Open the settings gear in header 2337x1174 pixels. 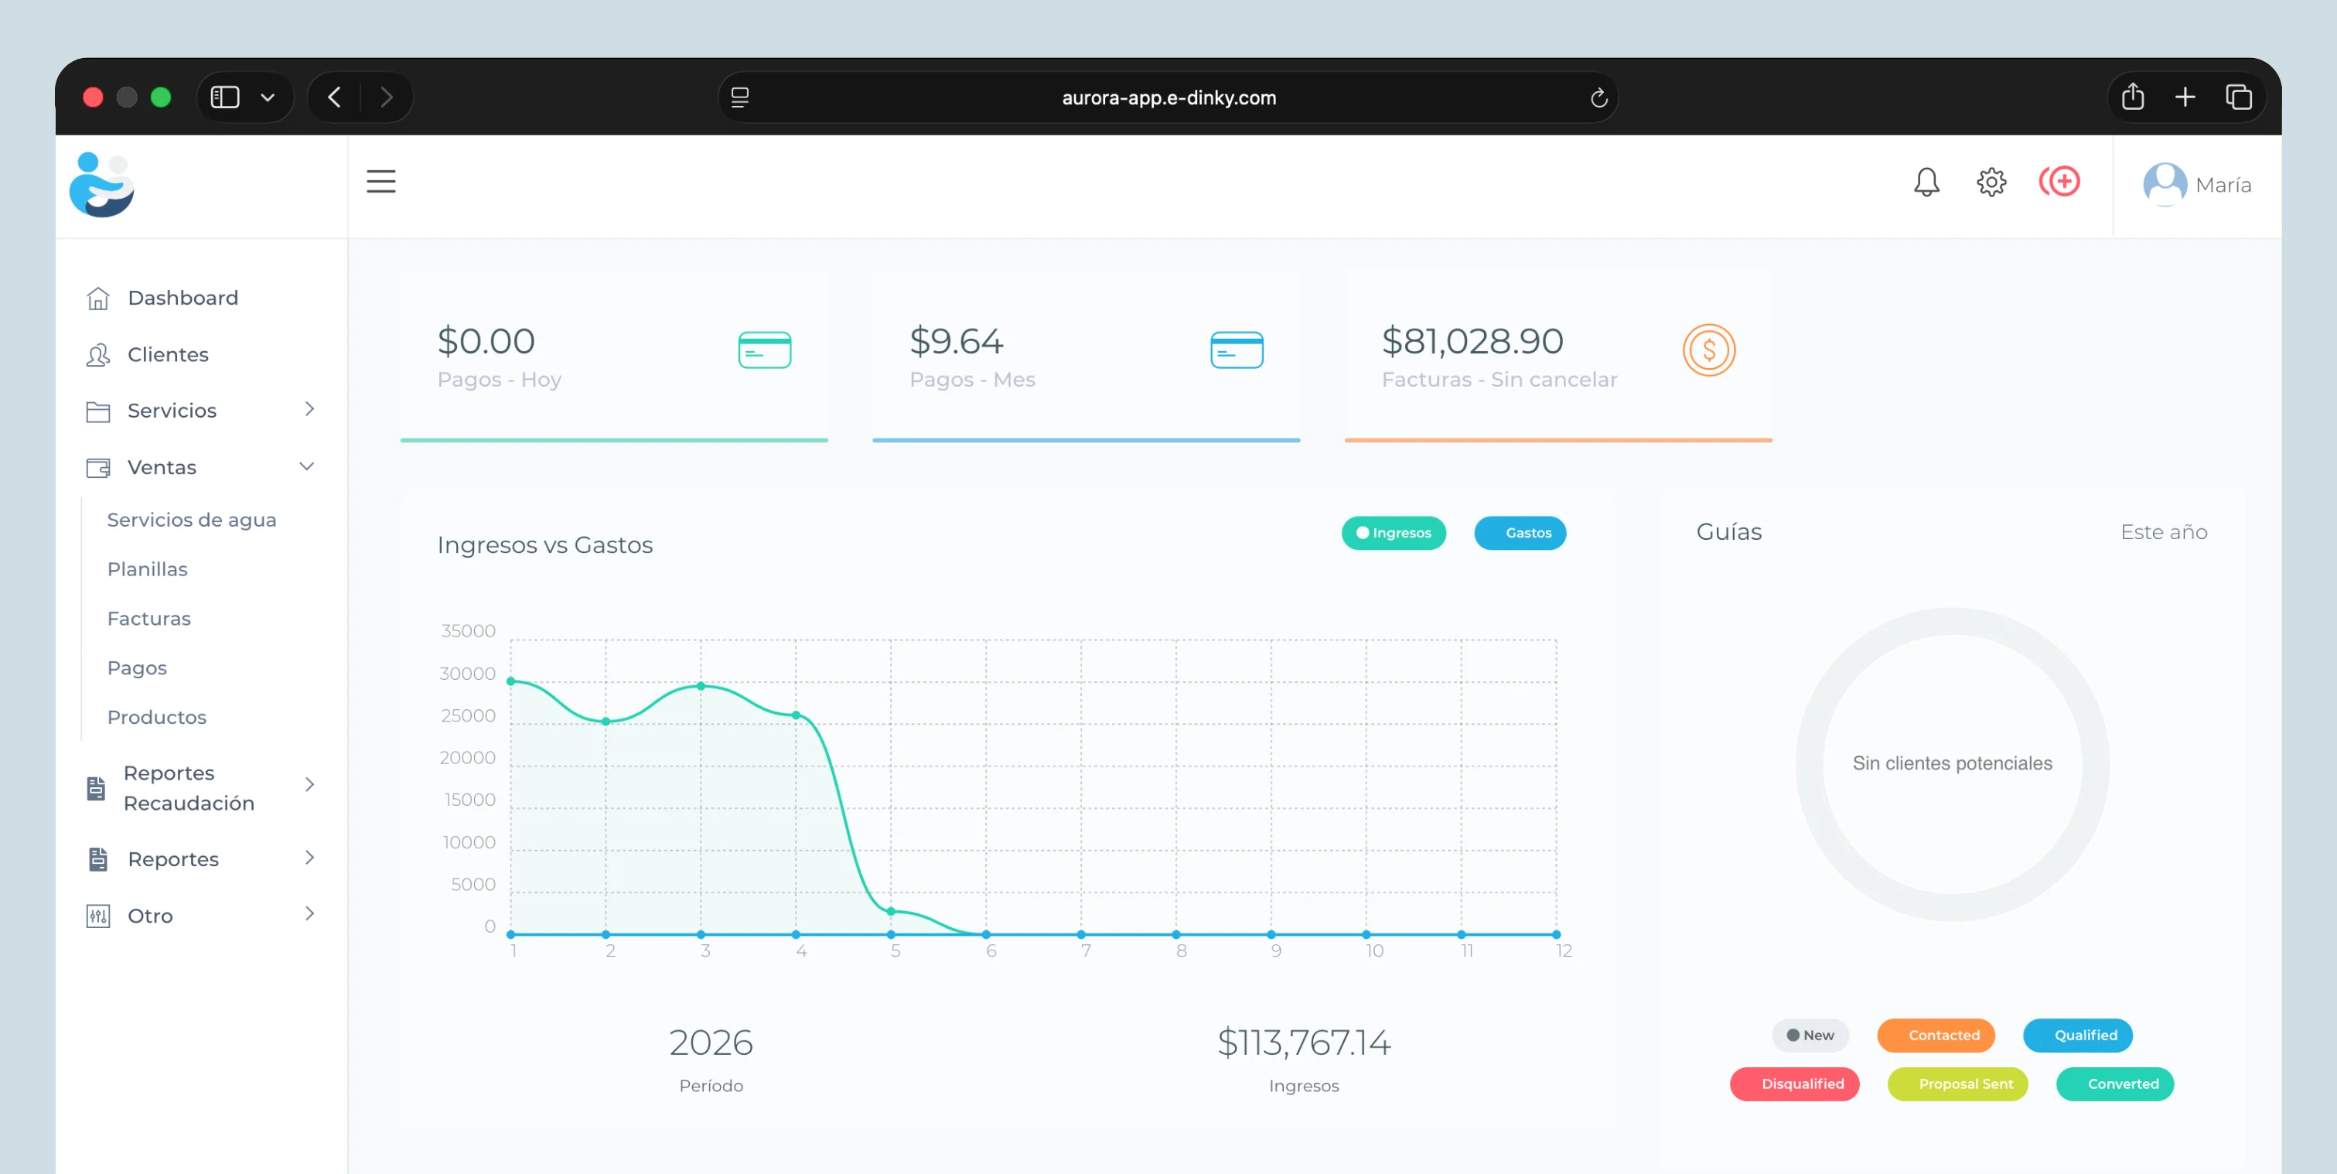[1991, 183]
